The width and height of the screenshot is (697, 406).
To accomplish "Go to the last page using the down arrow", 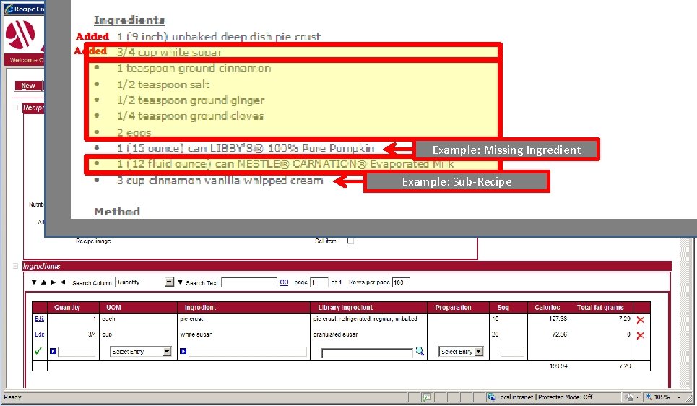I will (x=34, y=282).
